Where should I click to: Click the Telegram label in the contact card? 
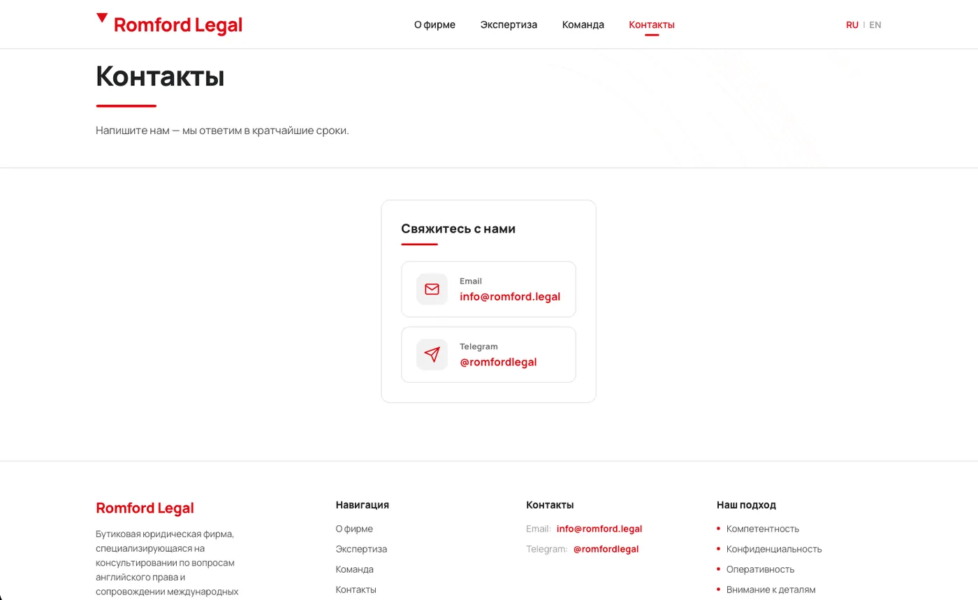click(x=479, y=346)
